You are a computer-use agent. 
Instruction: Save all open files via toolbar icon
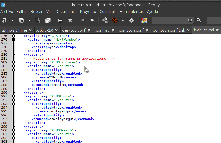pyautogui.click(x=48, y=20)
